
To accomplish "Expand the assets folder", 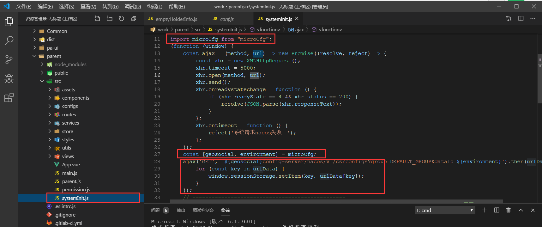I will click(x=50, y=89).
